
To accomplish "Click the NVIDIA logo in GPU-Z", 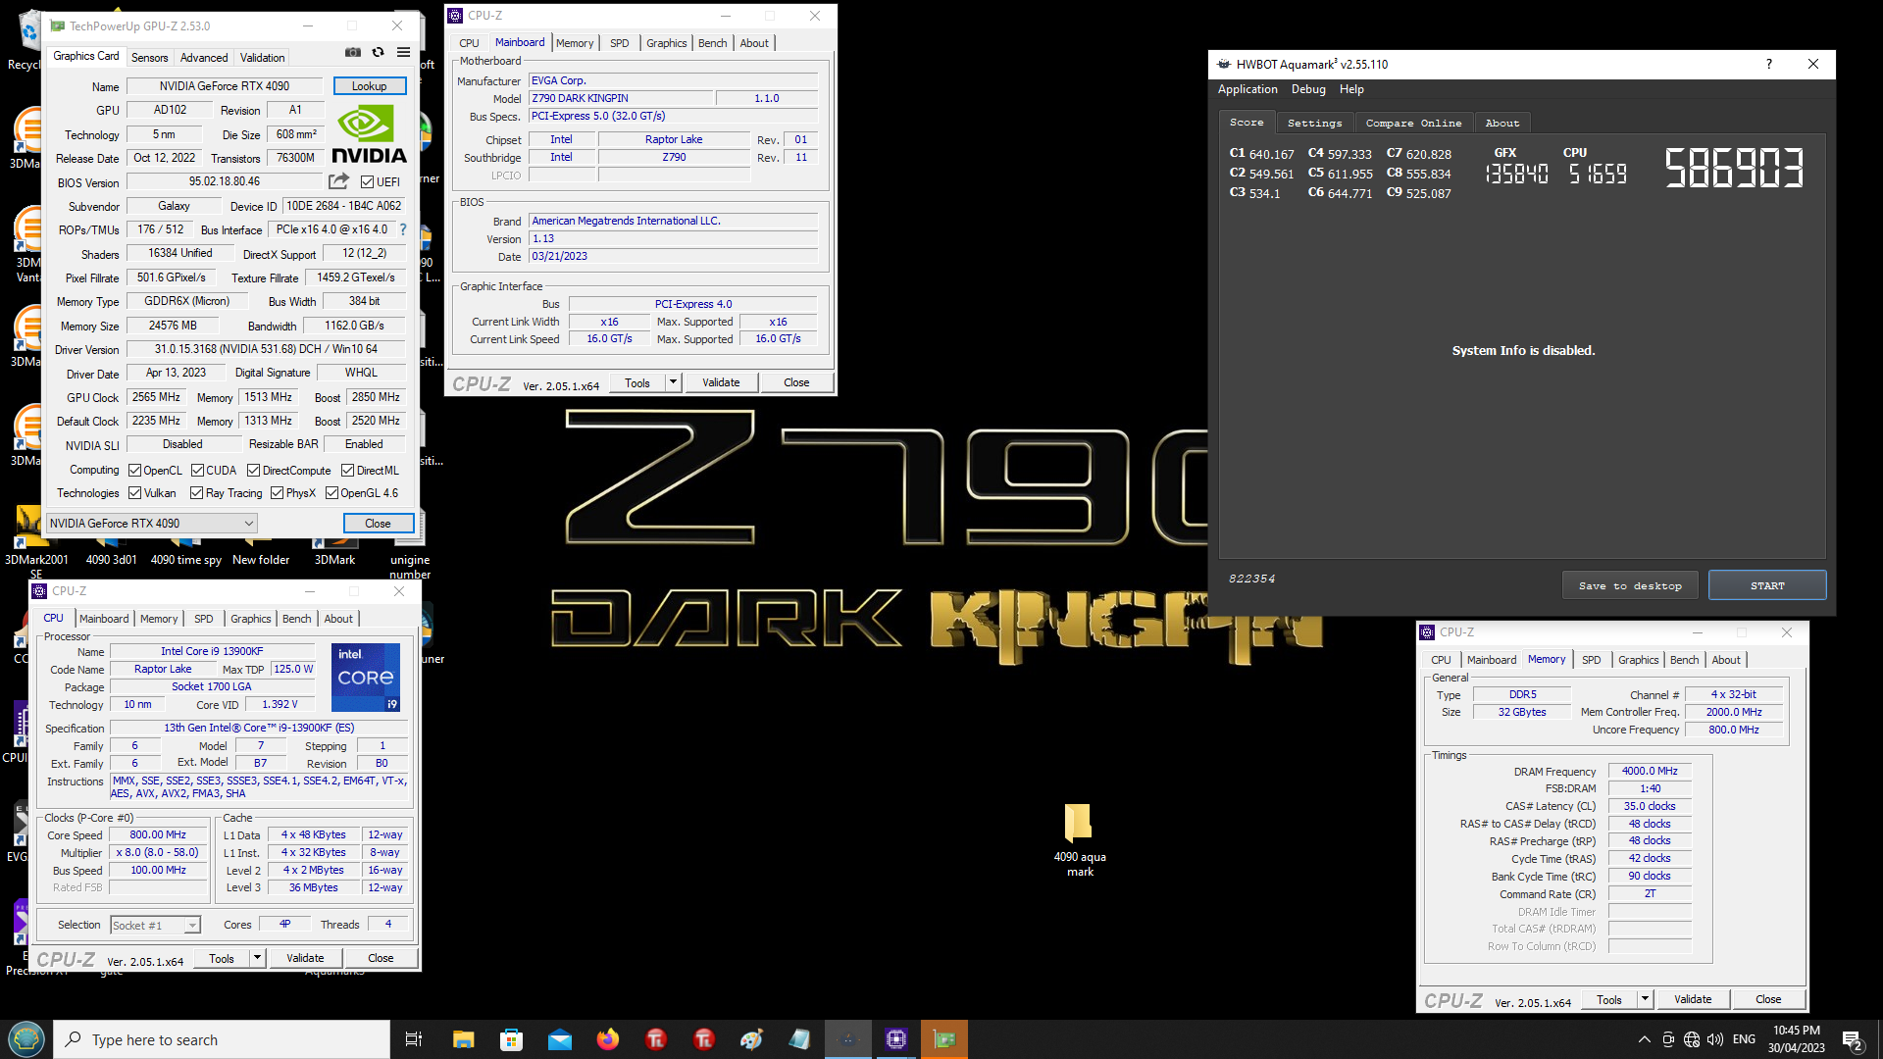I will tap(369, 135).
